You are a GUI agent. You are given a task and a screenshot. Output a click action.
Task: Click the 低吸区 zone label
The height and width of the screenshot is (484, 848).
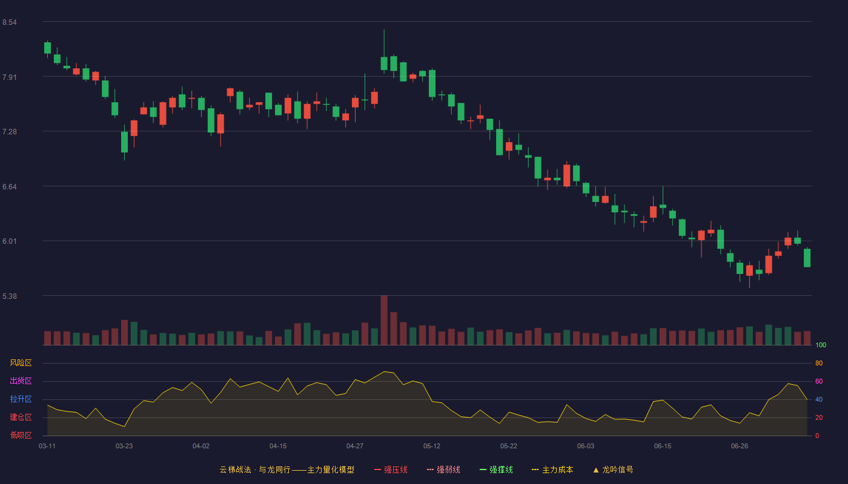pos(21,436)
